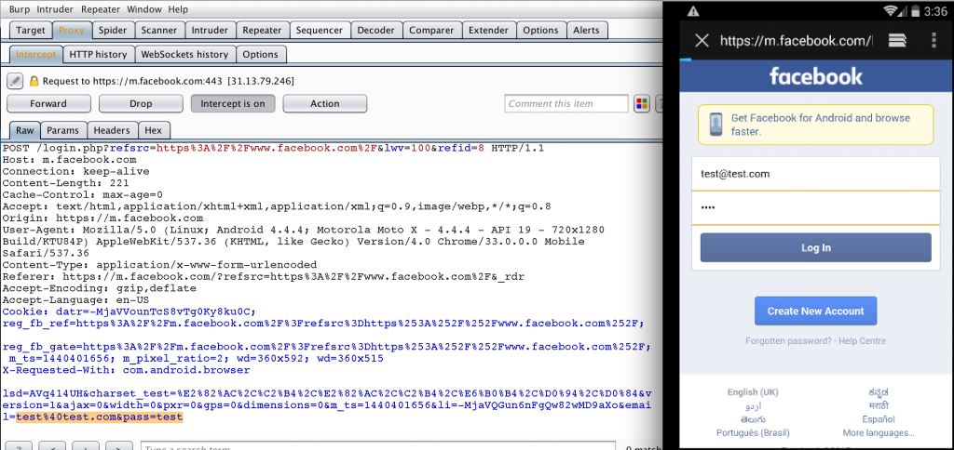Open the top-level Options tab
The height and width of the screenshot is (450, 954).
point(541,30)
